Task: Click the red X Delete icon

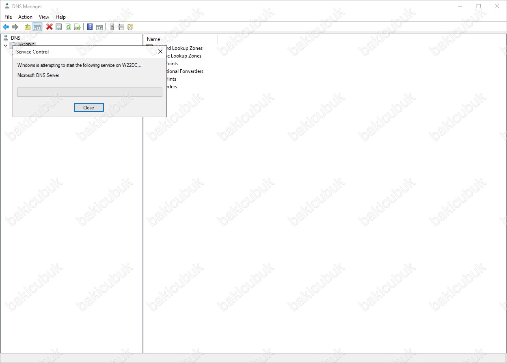Action: (50, 27)
